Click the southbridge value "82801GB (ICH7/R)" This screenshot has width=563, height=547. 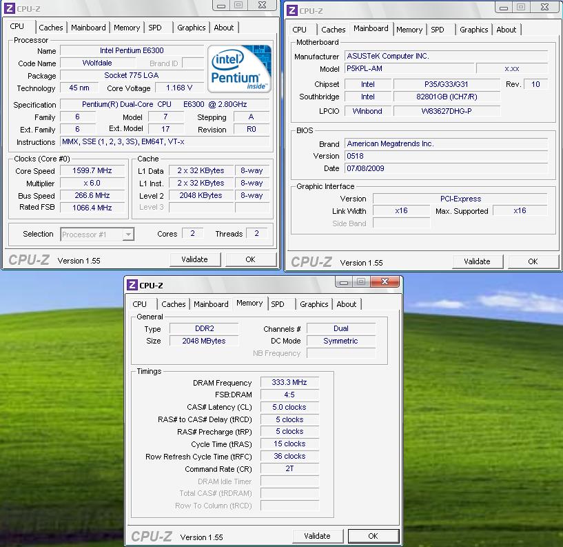click(447, 97)
